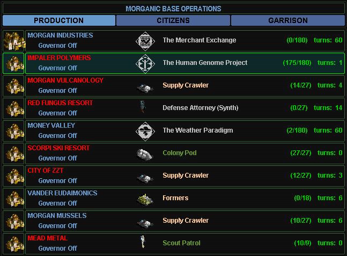
Task: Toggle governor for Morgan Industries
Action: (57, 46)
